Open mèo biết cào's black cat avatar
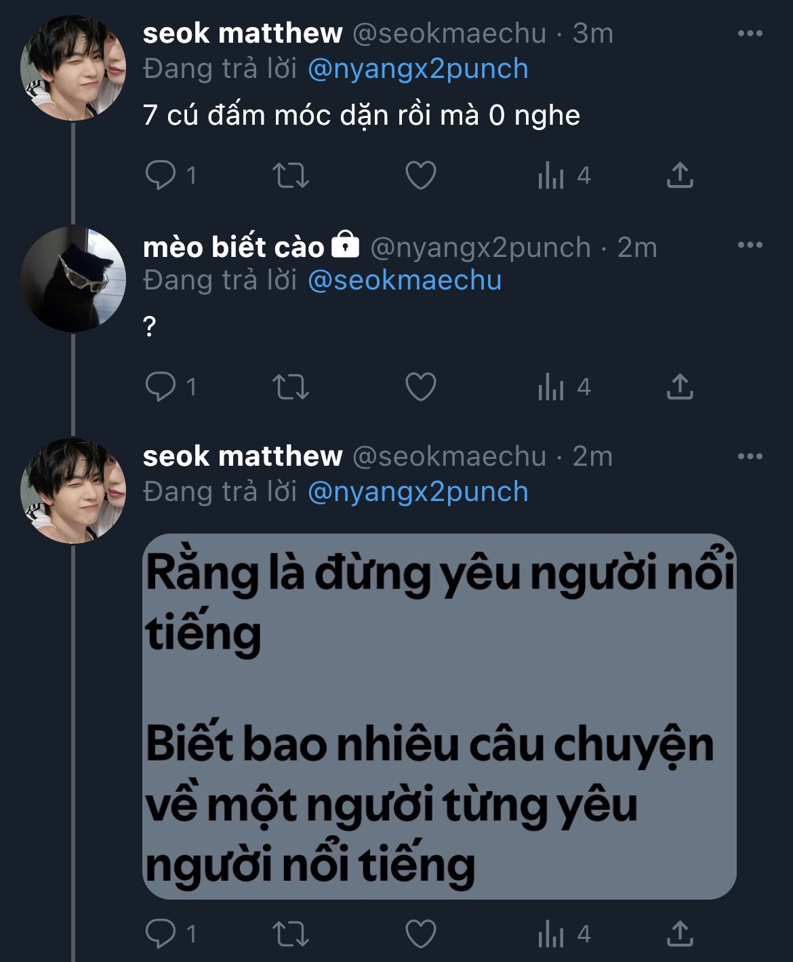 (73, 279)
